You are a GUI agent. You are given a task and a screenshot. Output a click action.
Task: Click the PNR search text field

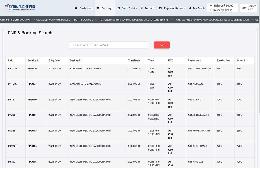[109, 45]
